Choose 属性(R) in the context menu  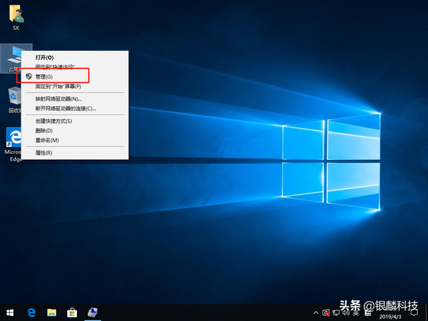[x=74, y=152]
